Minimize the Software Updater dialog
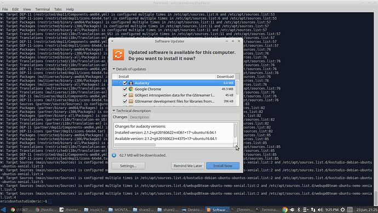The height and width of the screenshot is (213, 378). (x=227, y=41)
